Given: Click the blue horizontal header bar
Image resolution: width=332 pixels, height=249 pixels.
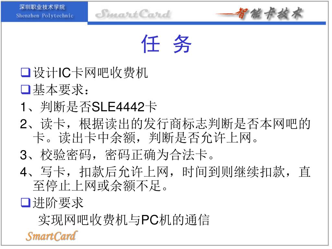Looking at the screenshot, I should (207, 23).
